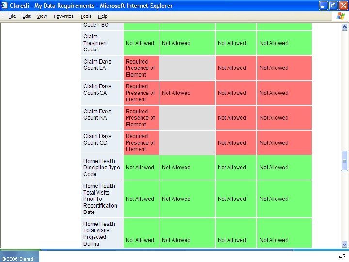This screenshot has width=349, height=262.
Task: Open the Tools menu
Action: point(86,16)
